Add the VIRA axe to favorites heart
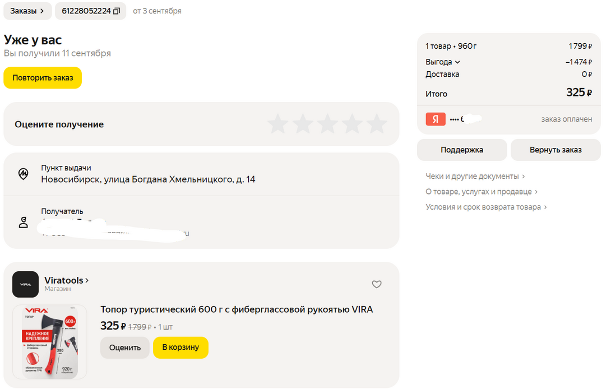 (377, 284)
